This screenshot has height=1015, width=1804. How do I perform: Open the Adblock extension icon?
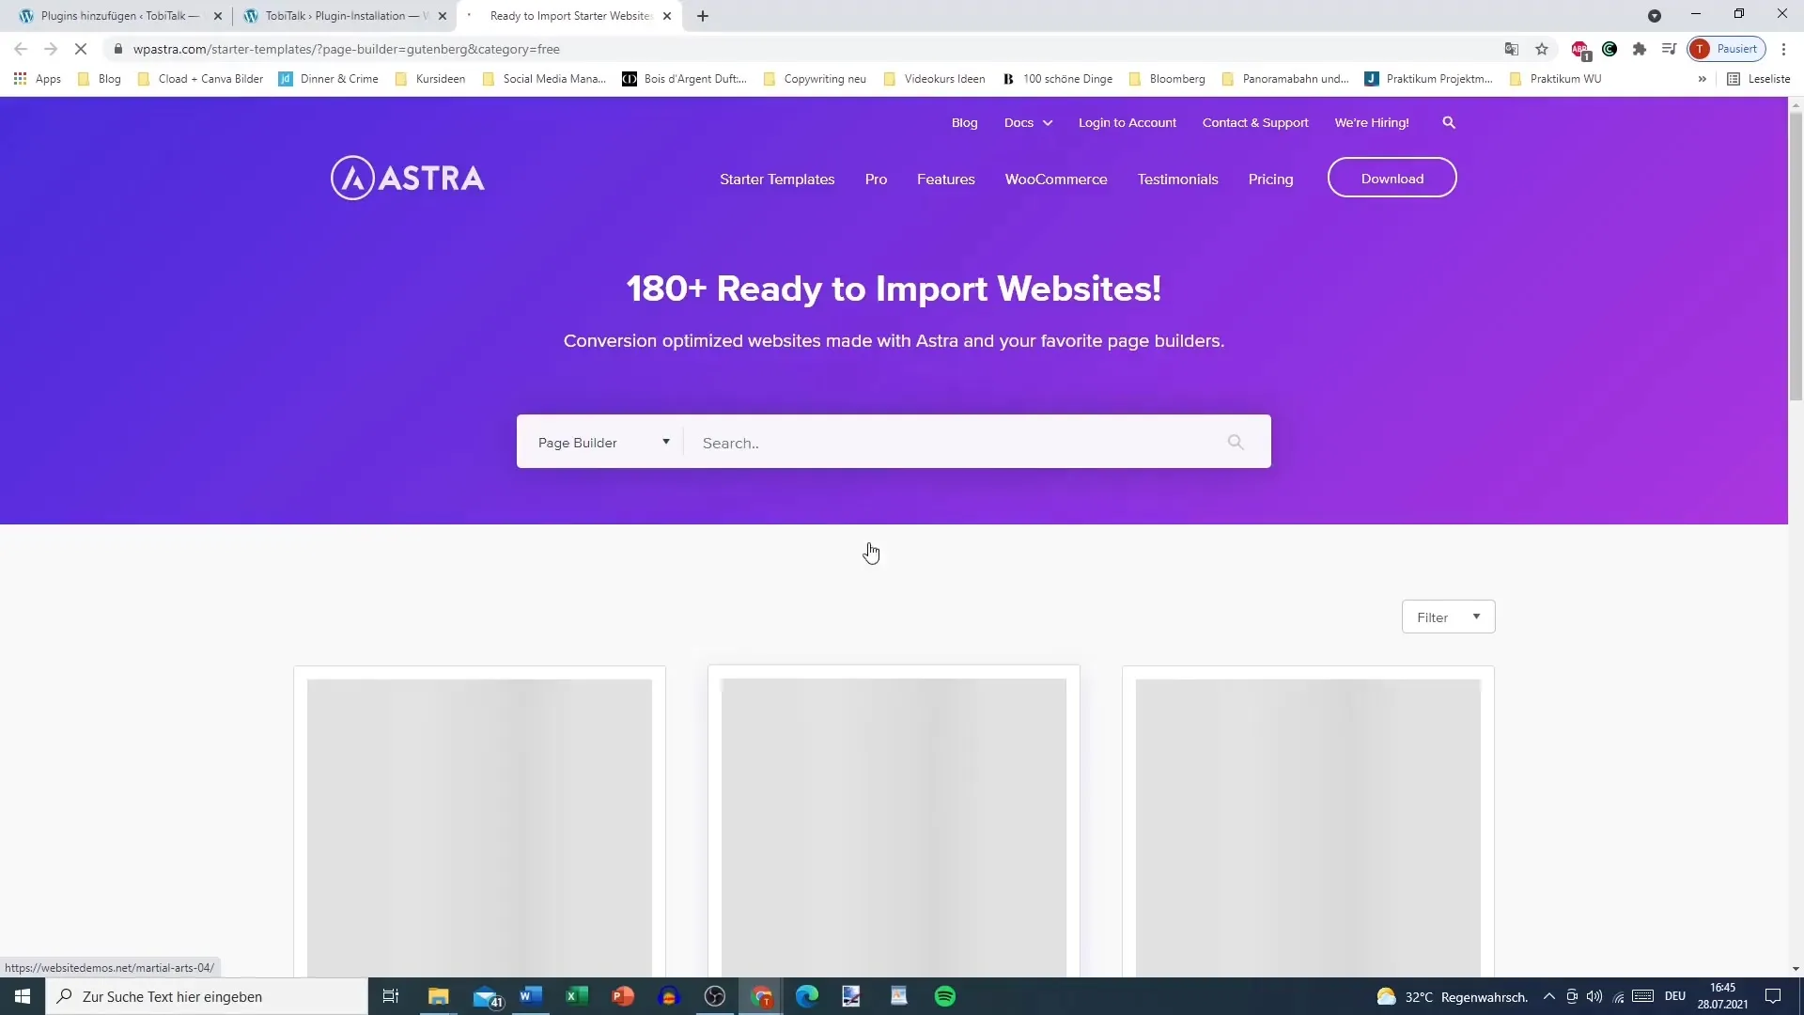click(1580, 49)
